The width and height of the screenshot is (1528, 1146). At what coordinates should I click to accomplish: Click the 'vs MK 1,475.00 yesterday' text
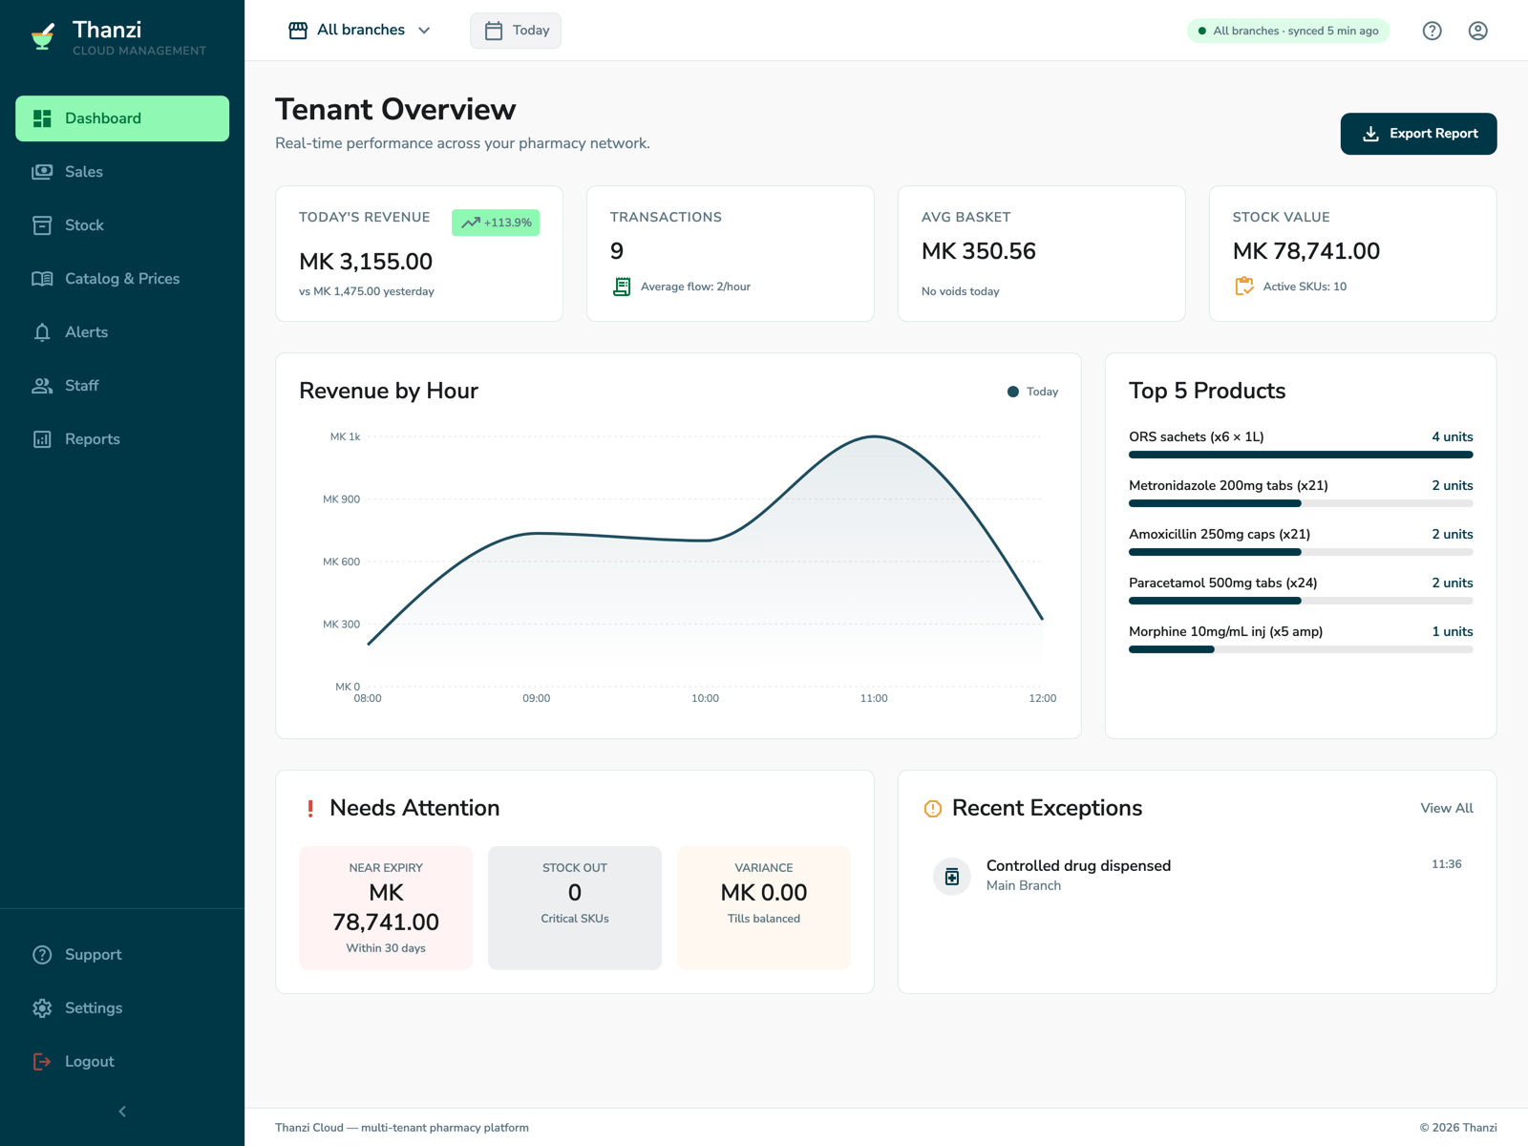tap(367, 291)
